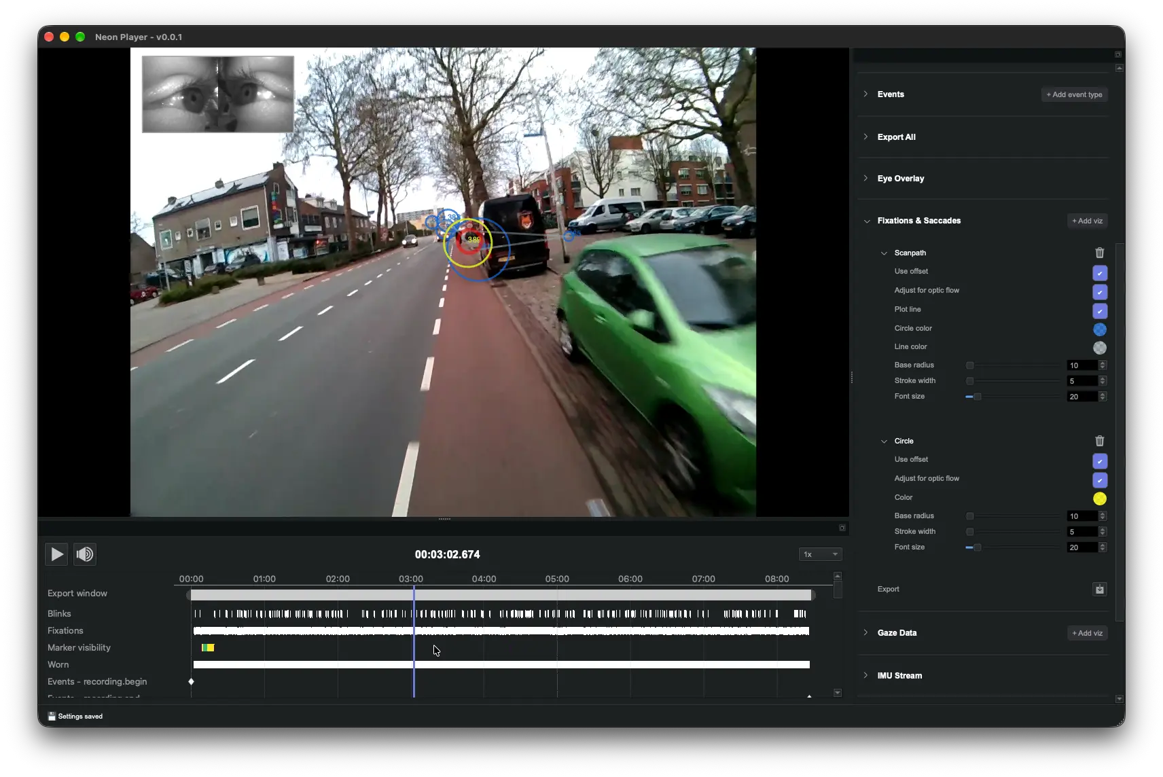Click the Export window timeline bar

click(501, 595)
